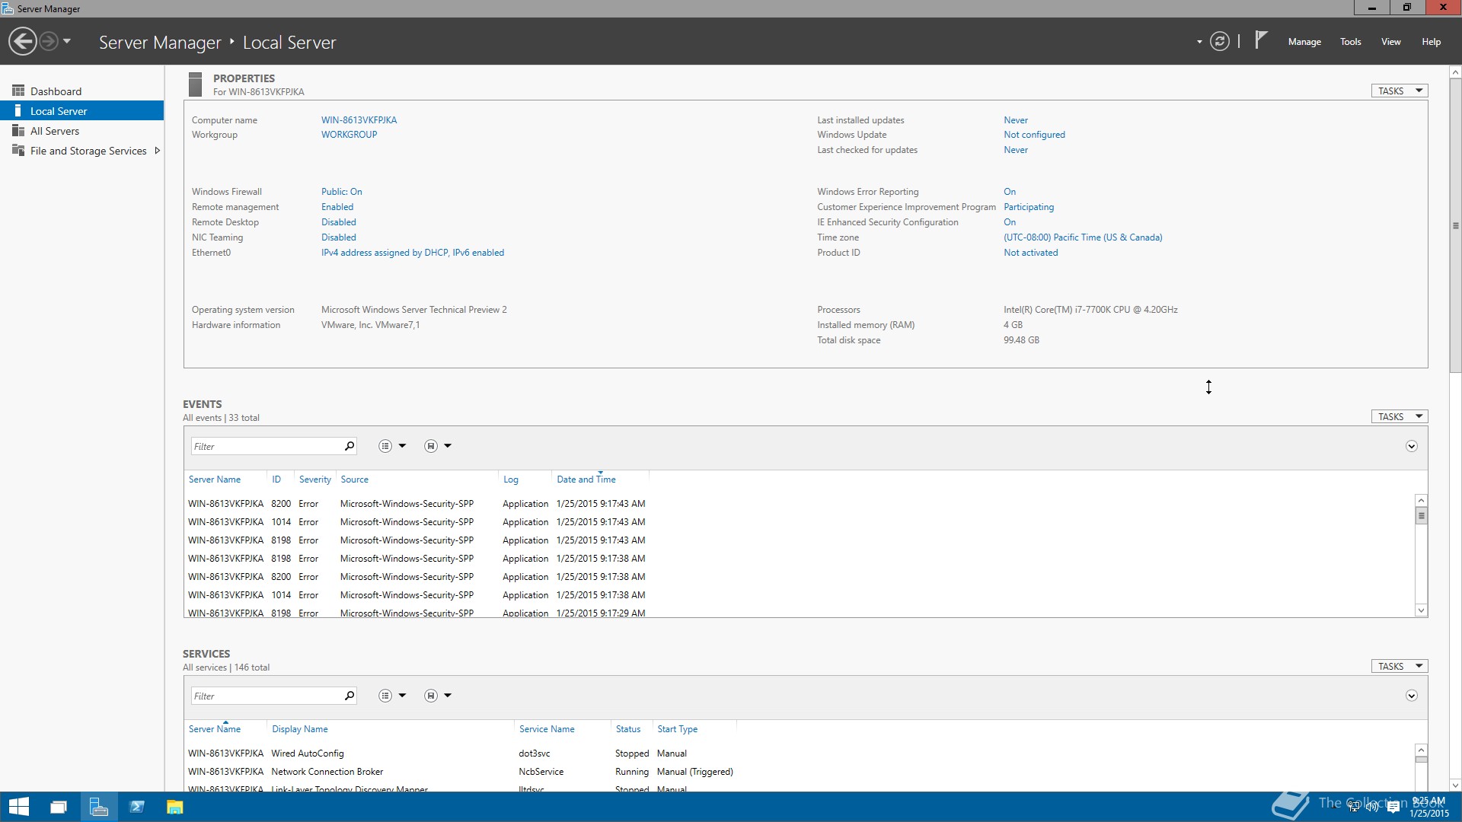
Task: Sort events by Log column
Action: pyautogui.click(x=510, y=479)
